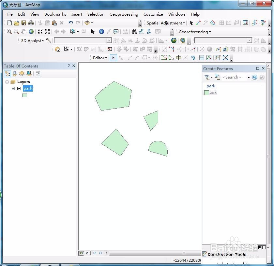This screenshot has width=274, height=266.
Task: Click the Undo arrow icon
Action: coord(70,23)
